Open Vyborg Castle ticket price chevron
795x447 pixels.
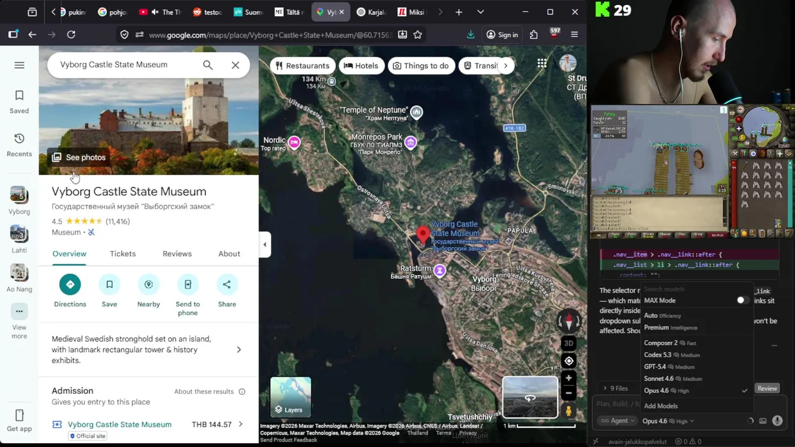point(240,425)
